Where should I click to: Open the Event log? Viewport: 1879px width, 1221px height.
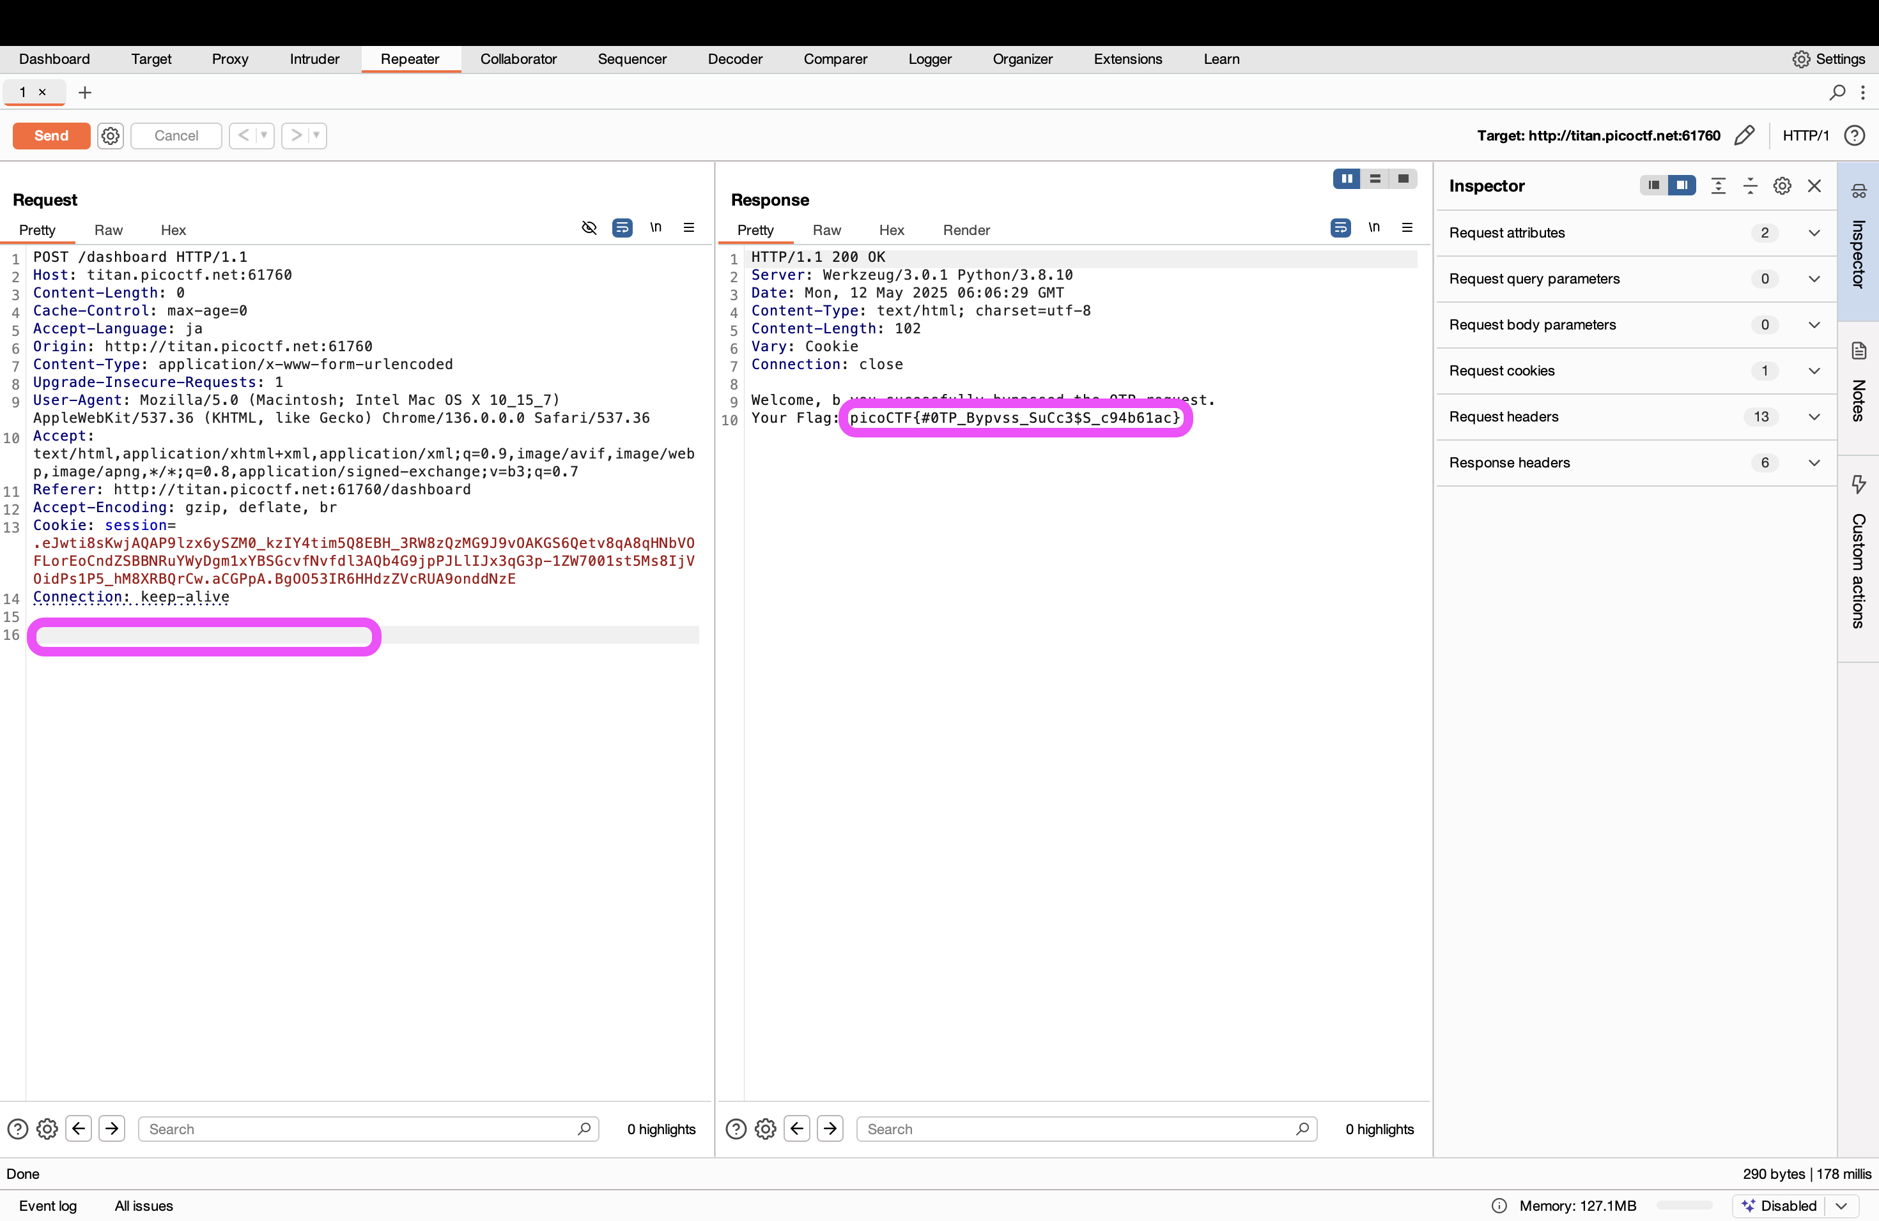(x=47, y=1205)
